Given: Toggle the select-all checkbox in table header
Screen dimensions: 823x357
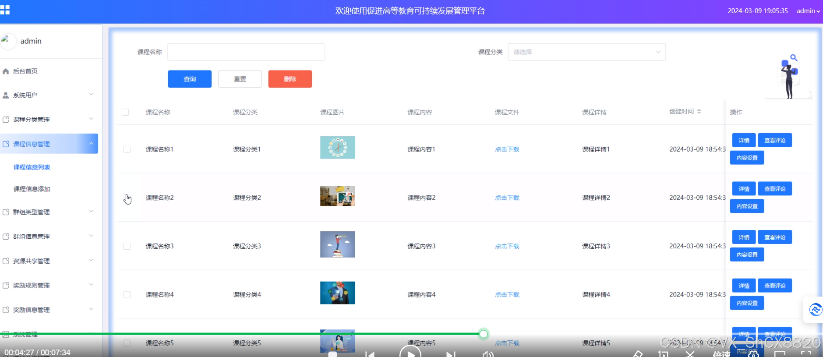Looking at the screenshot, I should 125,112.
